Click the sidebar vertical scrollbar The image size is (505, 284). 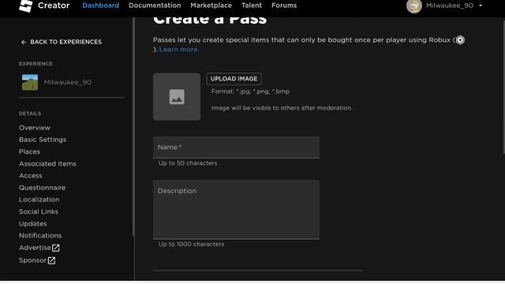tap(133, 126)
